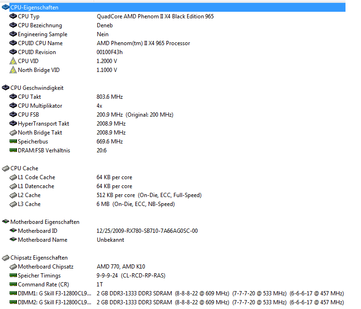
Task: Click the Motherboard ID board icon
Action: tap(13, 230)
